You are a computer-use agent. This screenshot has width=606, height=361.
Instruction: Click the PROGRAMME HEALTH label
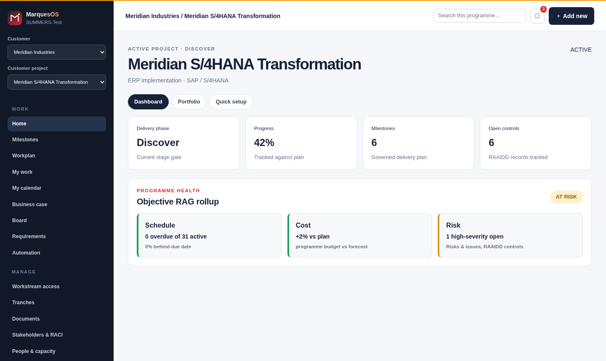(168, 191)
